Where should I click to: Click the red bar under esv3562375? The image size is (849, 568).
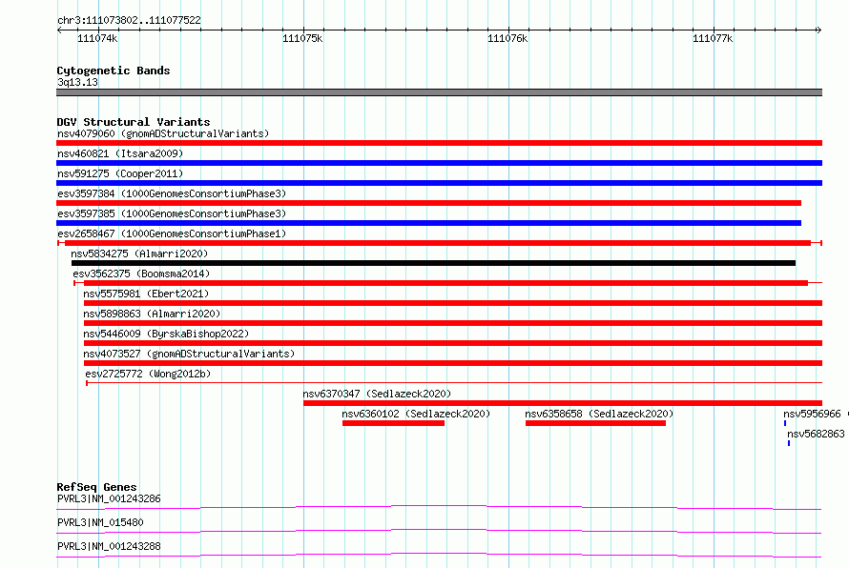click(x=445, y=283)
